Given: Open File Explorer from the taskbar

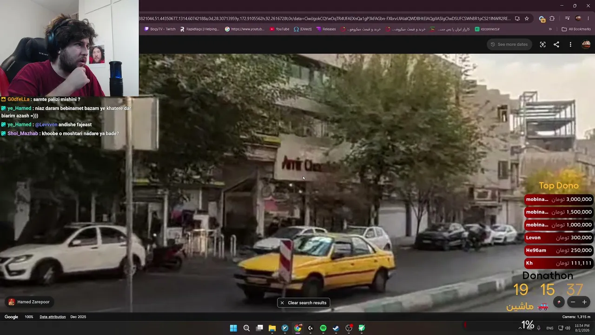Looking at the screenshot, I should click(x=272, y=328).
